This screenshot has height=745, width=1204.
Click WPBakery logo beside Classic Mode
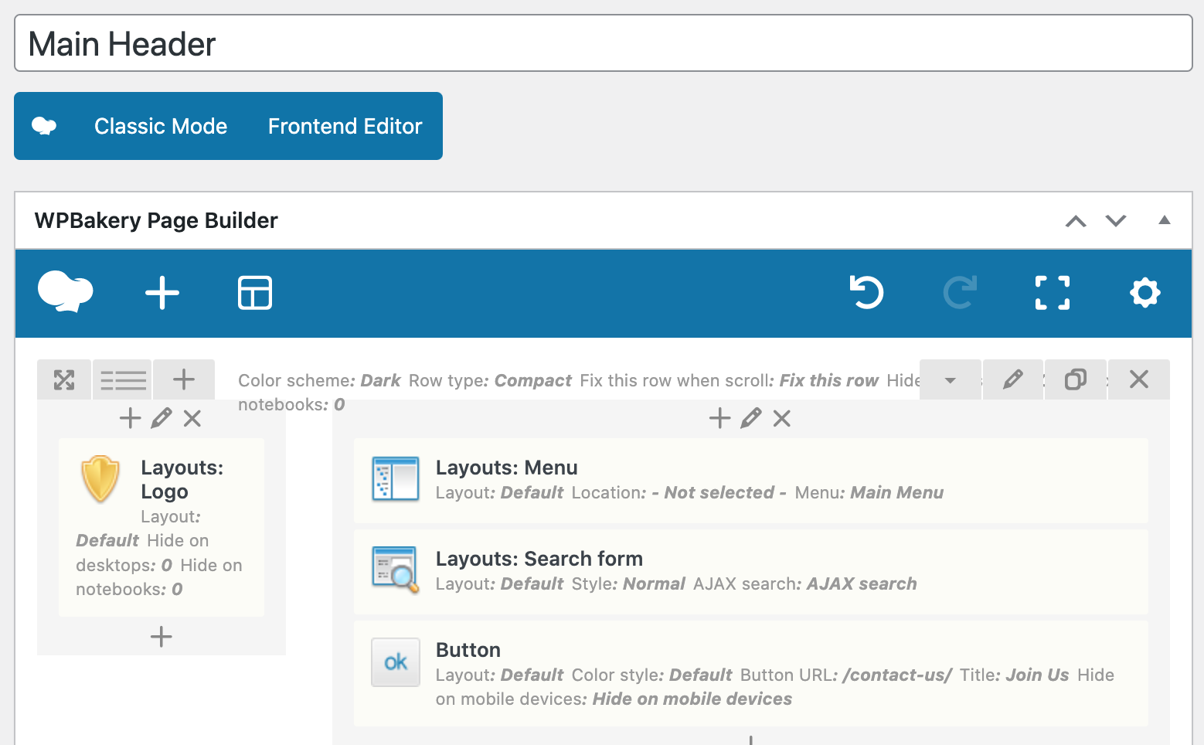click(x=44, y=126)
